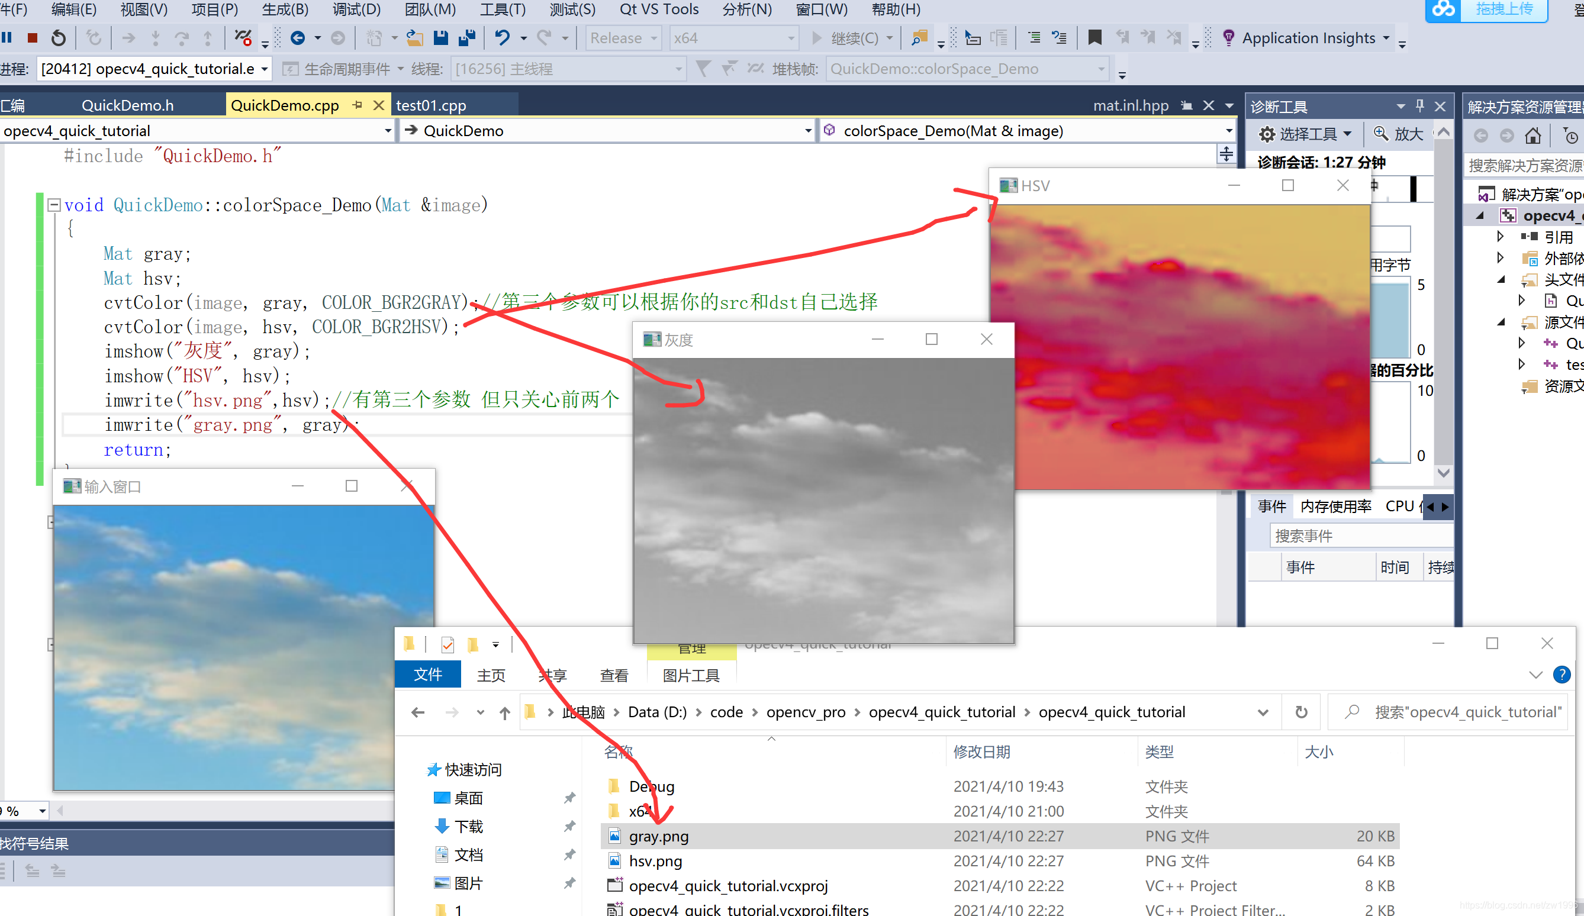Click the Undo arrow in toolbar
1584x916 pixels.
tap(501, 38)
